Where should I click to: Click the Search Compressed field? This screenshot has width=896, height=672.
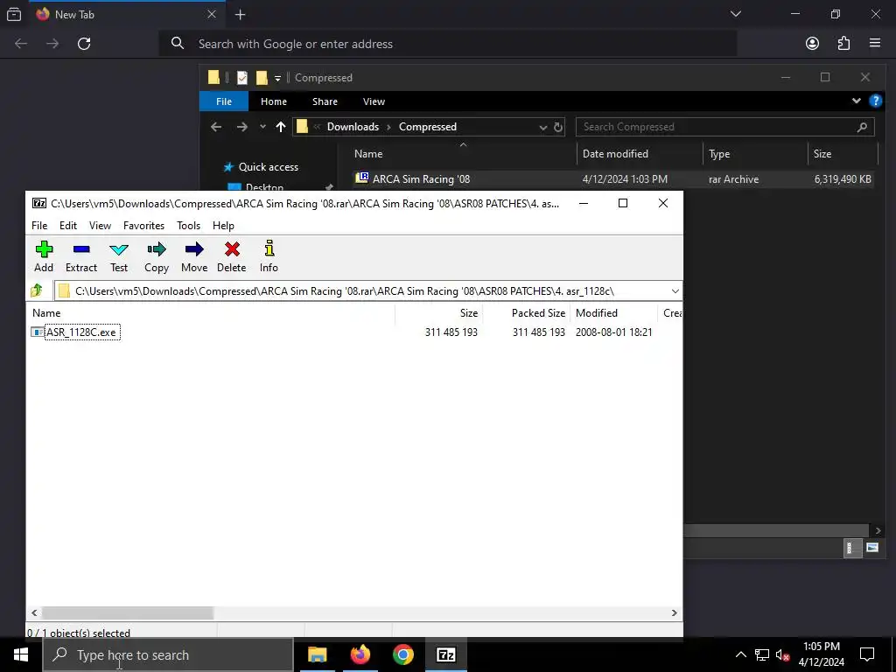point(724,127)
